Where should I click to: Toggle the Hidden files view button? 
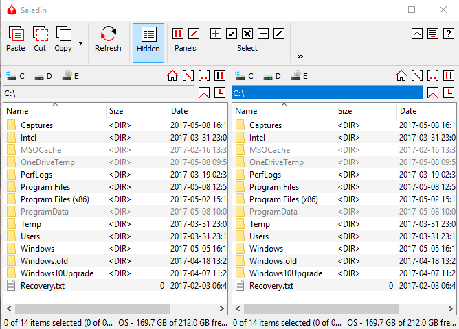coord(148,43)
